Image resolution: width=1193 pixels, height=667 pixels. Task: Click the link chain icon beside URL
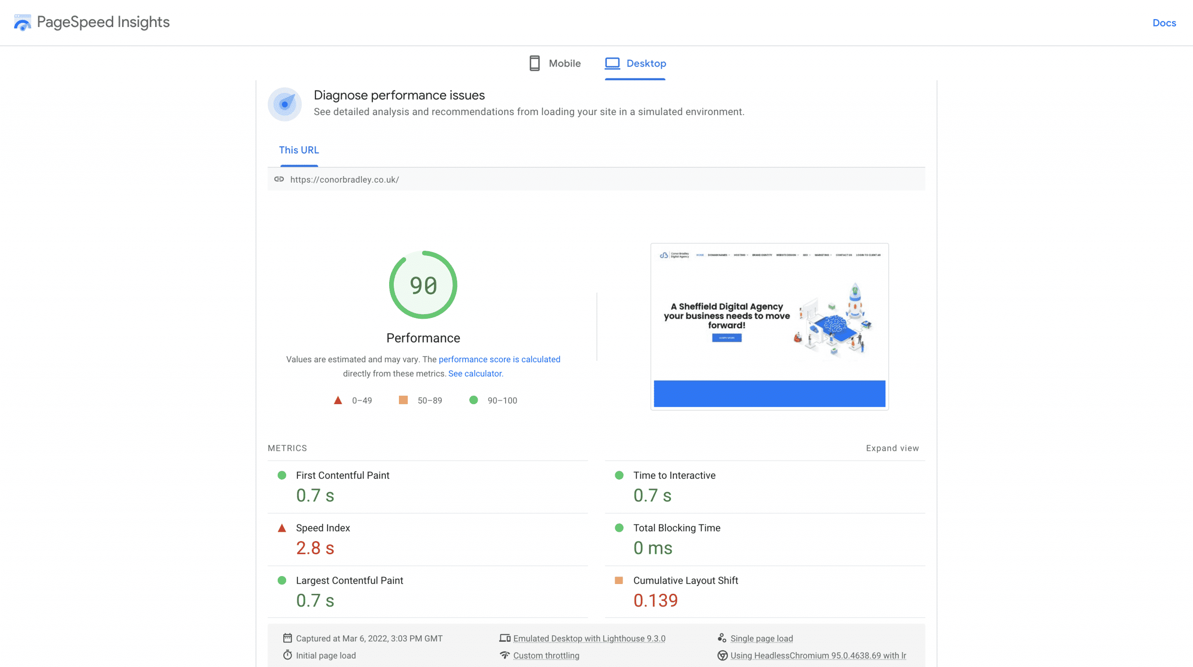pyautogui.click(x=279, y=179)
